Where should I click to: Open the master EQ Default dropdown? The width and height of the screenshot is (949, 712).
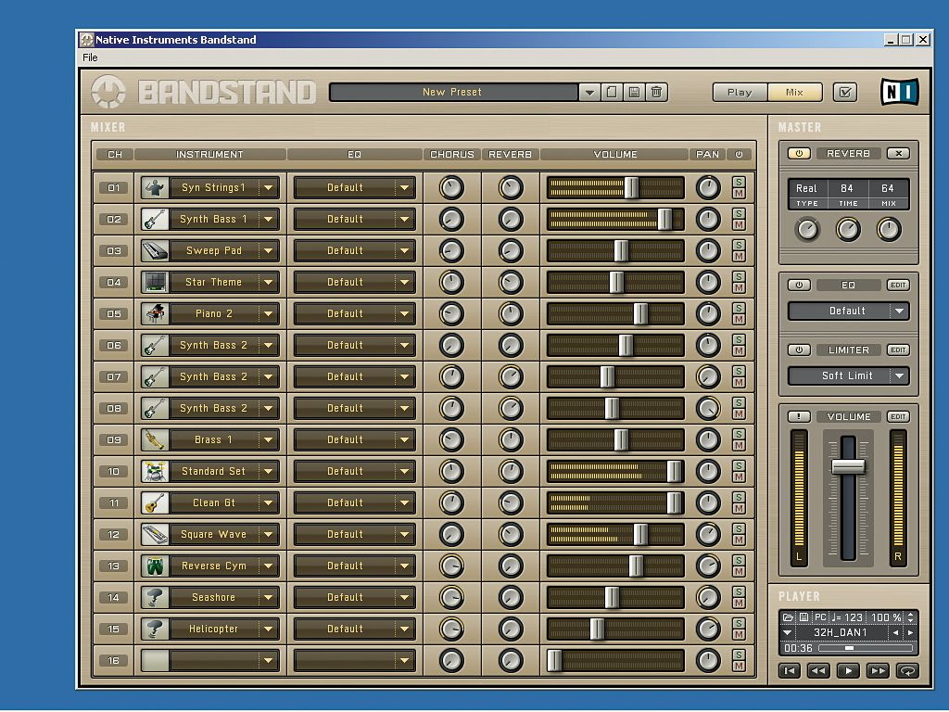click(x=899, y=311)
